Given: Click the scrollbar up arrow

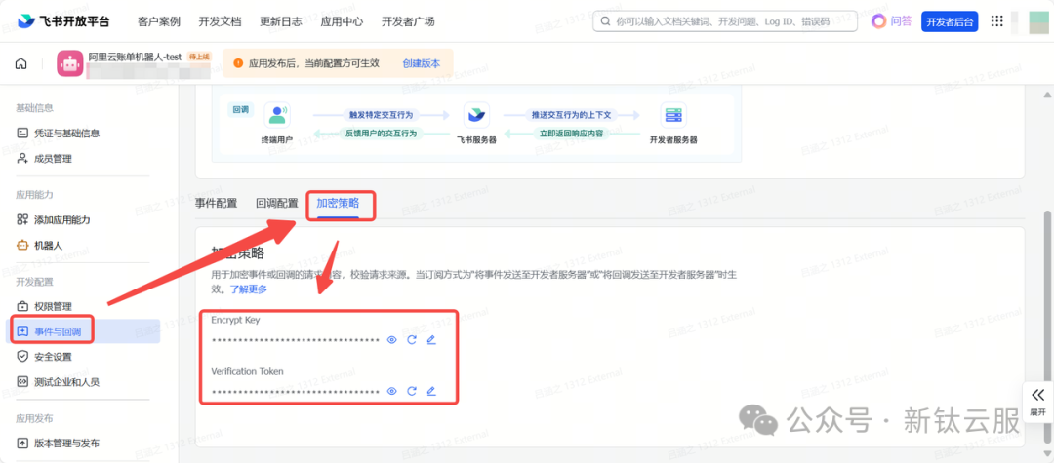Looking at the screenshot, I should (x=1046, y=95).
